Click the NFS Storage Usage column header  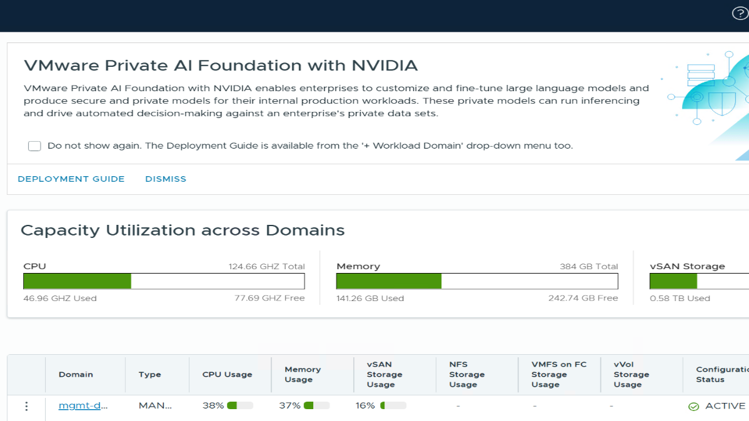click(x=466, y=375)
